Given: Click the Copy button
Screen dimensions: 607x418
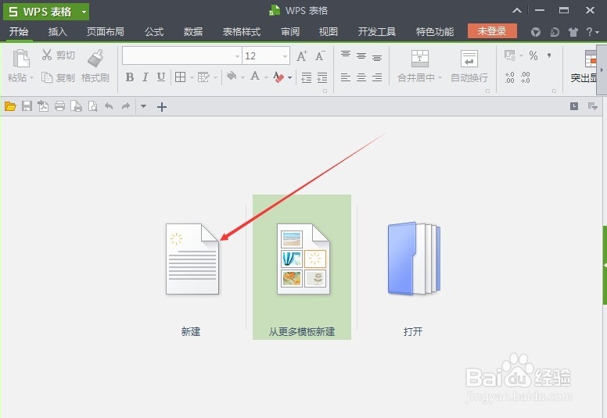Looking at the screenshot, I should [58, 77].
